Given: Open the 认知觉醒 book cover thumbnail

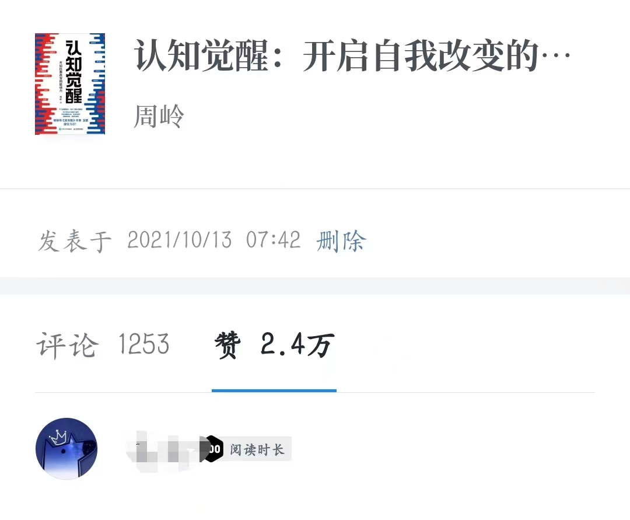Looking at the screenshot, I should [70, 84].
